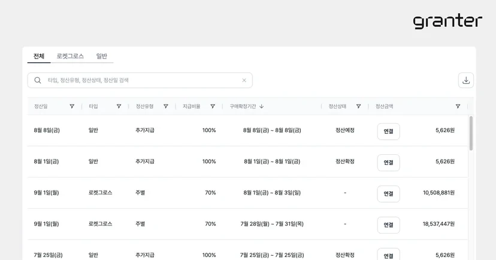Click the 7월 28일(월) ~ 7월 31일(목) period cell

pyautogui.click(x=272, y=224)
